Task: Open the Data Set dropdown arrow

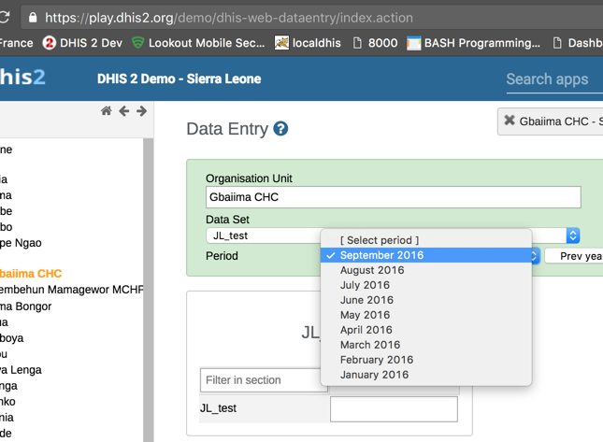Action: click(x=573, y=235)
